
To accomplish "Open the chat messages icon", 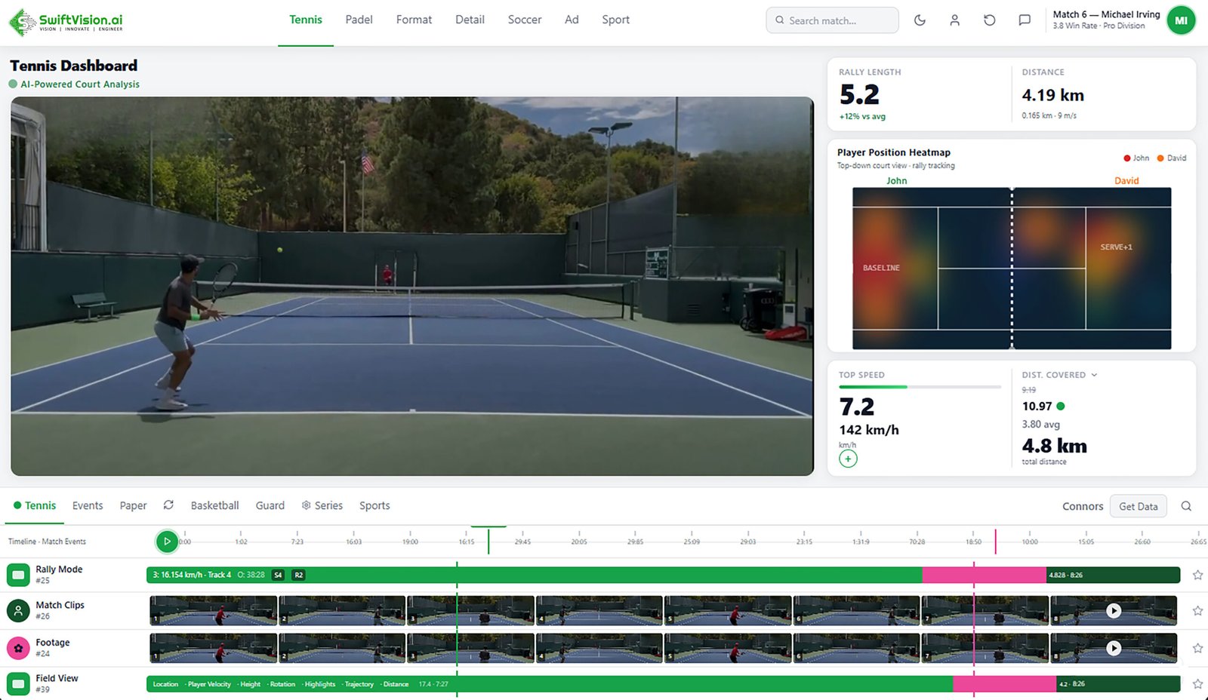I will coord(1025,20).
